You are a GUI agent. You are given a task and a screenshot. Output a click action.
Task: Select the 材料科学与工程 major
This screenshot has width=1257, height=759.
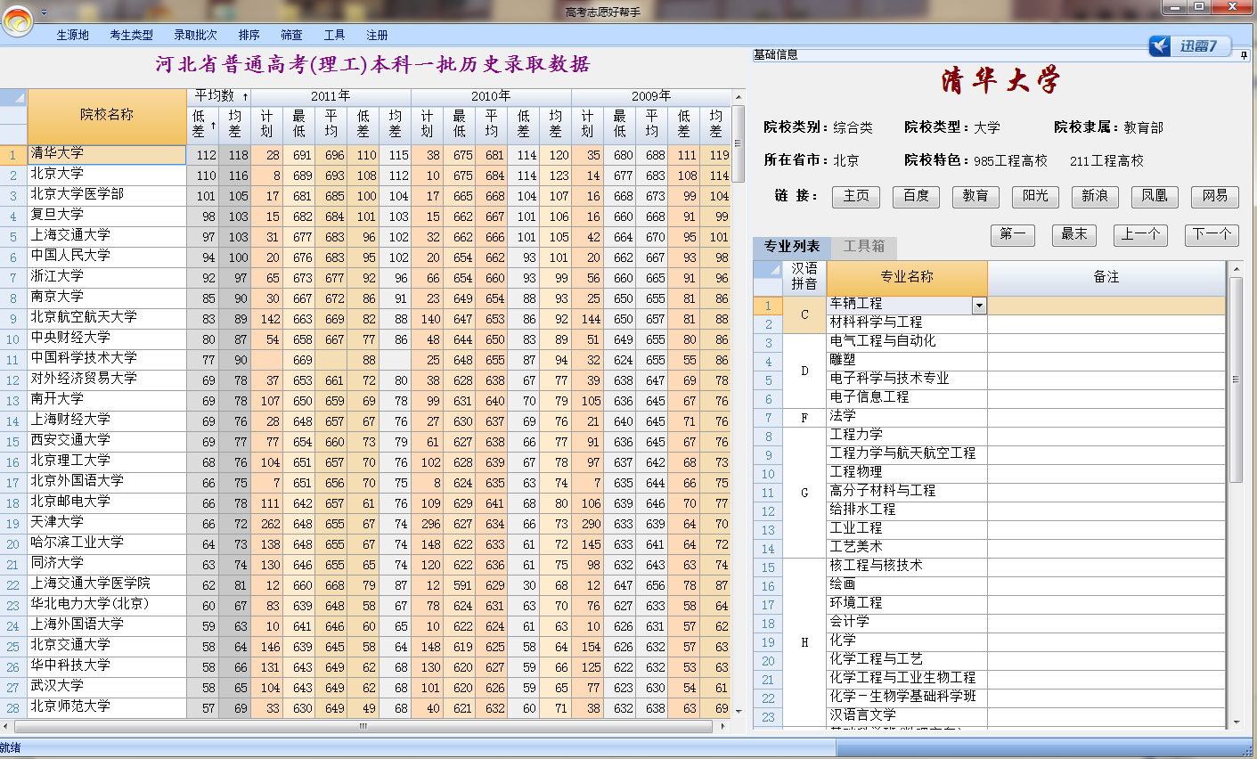[907, 322]
